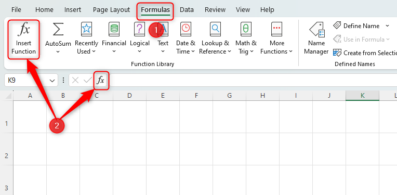The image size is (397, 195).
Task: Click the Enter checkmark in formula bar
Action: 88,81
